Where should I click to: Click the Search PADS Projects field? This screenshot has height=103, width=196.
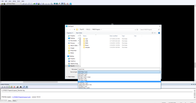150,30
